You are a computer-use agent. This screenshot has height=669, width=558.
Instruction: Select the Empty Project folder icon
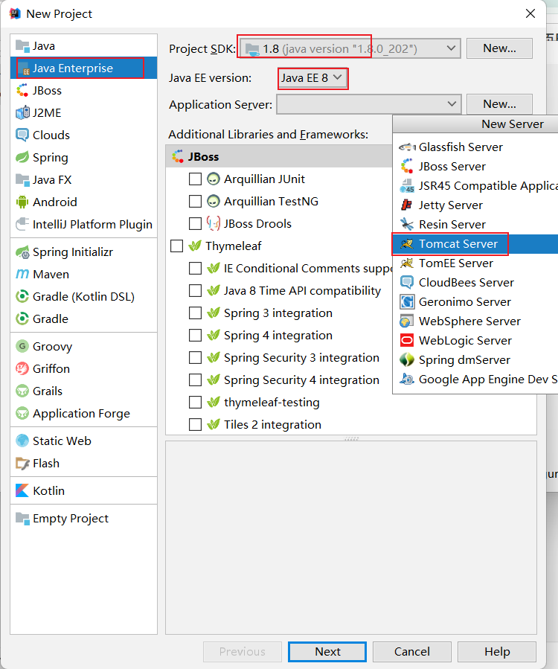[x=22, y=519]
